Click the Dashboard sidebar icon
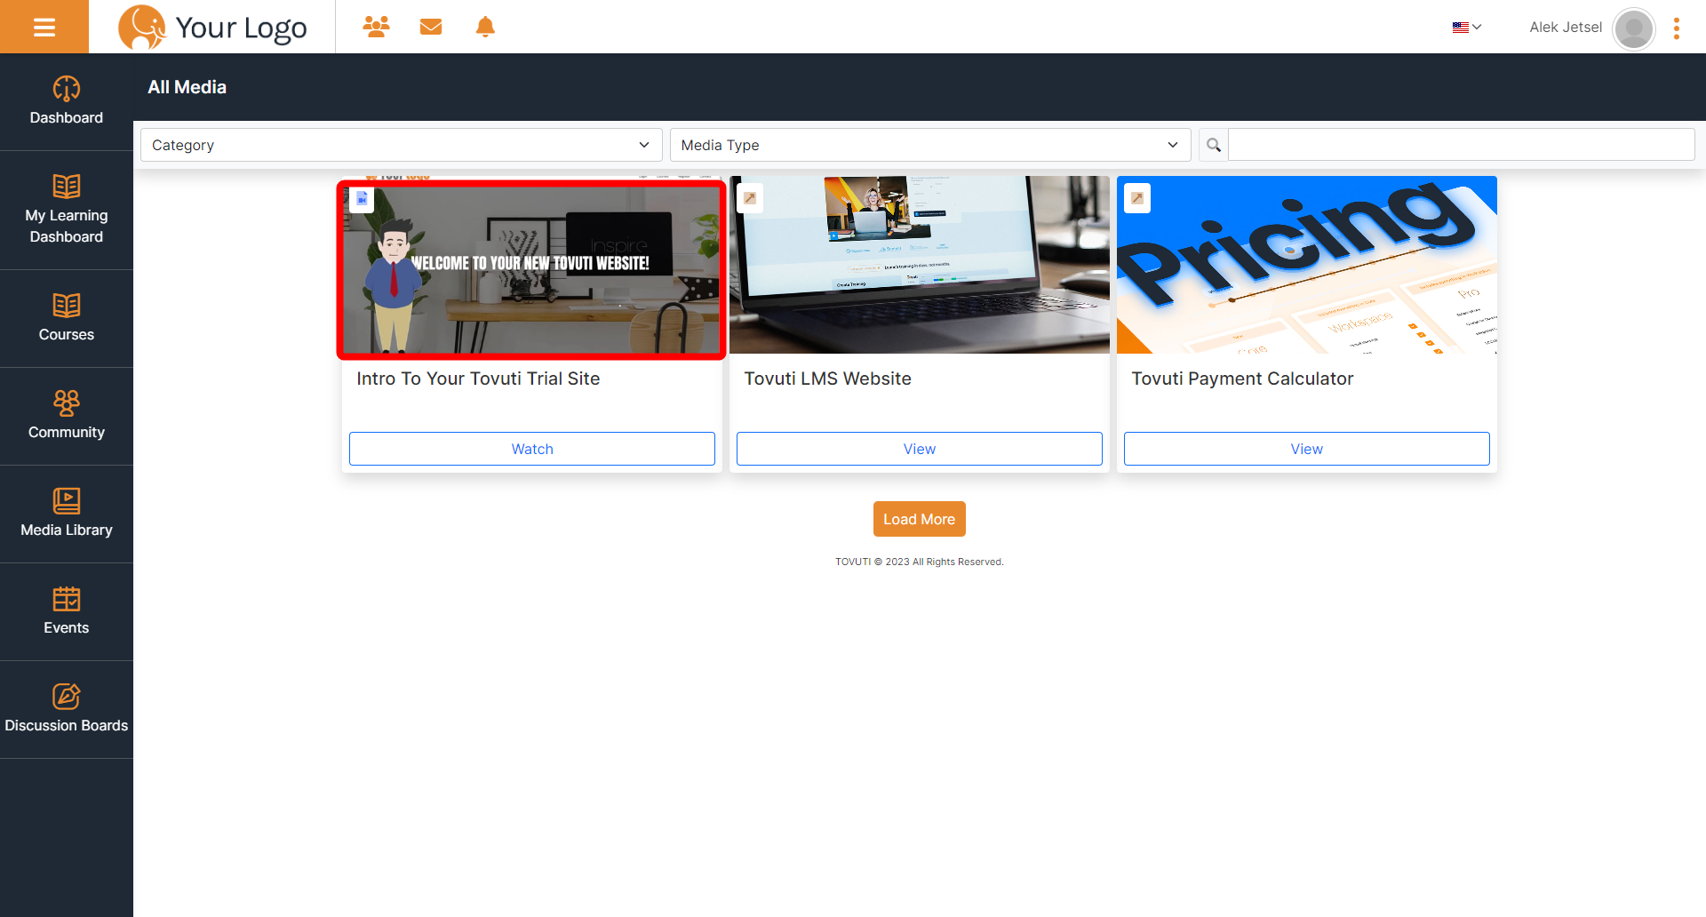 tap(67, 89)
